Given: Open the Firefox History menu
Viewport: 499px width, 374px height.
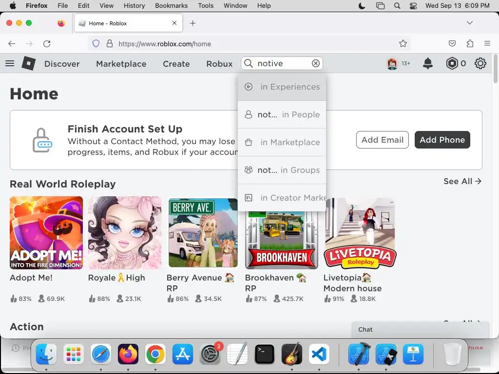Looking at the screenshot, I should click(x=134, y=5).
